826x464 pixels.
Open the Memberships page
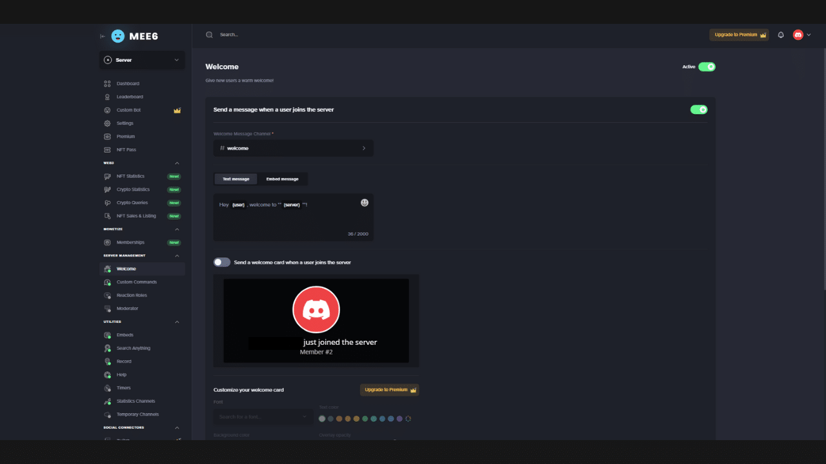131,242
